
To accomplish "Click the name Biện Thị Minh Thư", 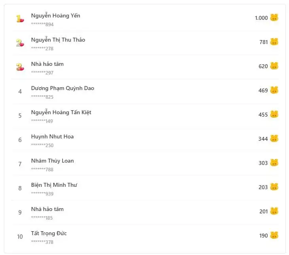I will (54, 185).
